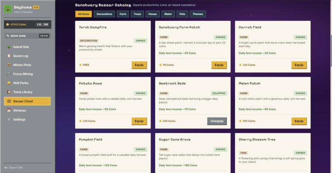This screenshot has width=332, height=173.
Task: Open the Quick Jump search field
Action: 28,36
